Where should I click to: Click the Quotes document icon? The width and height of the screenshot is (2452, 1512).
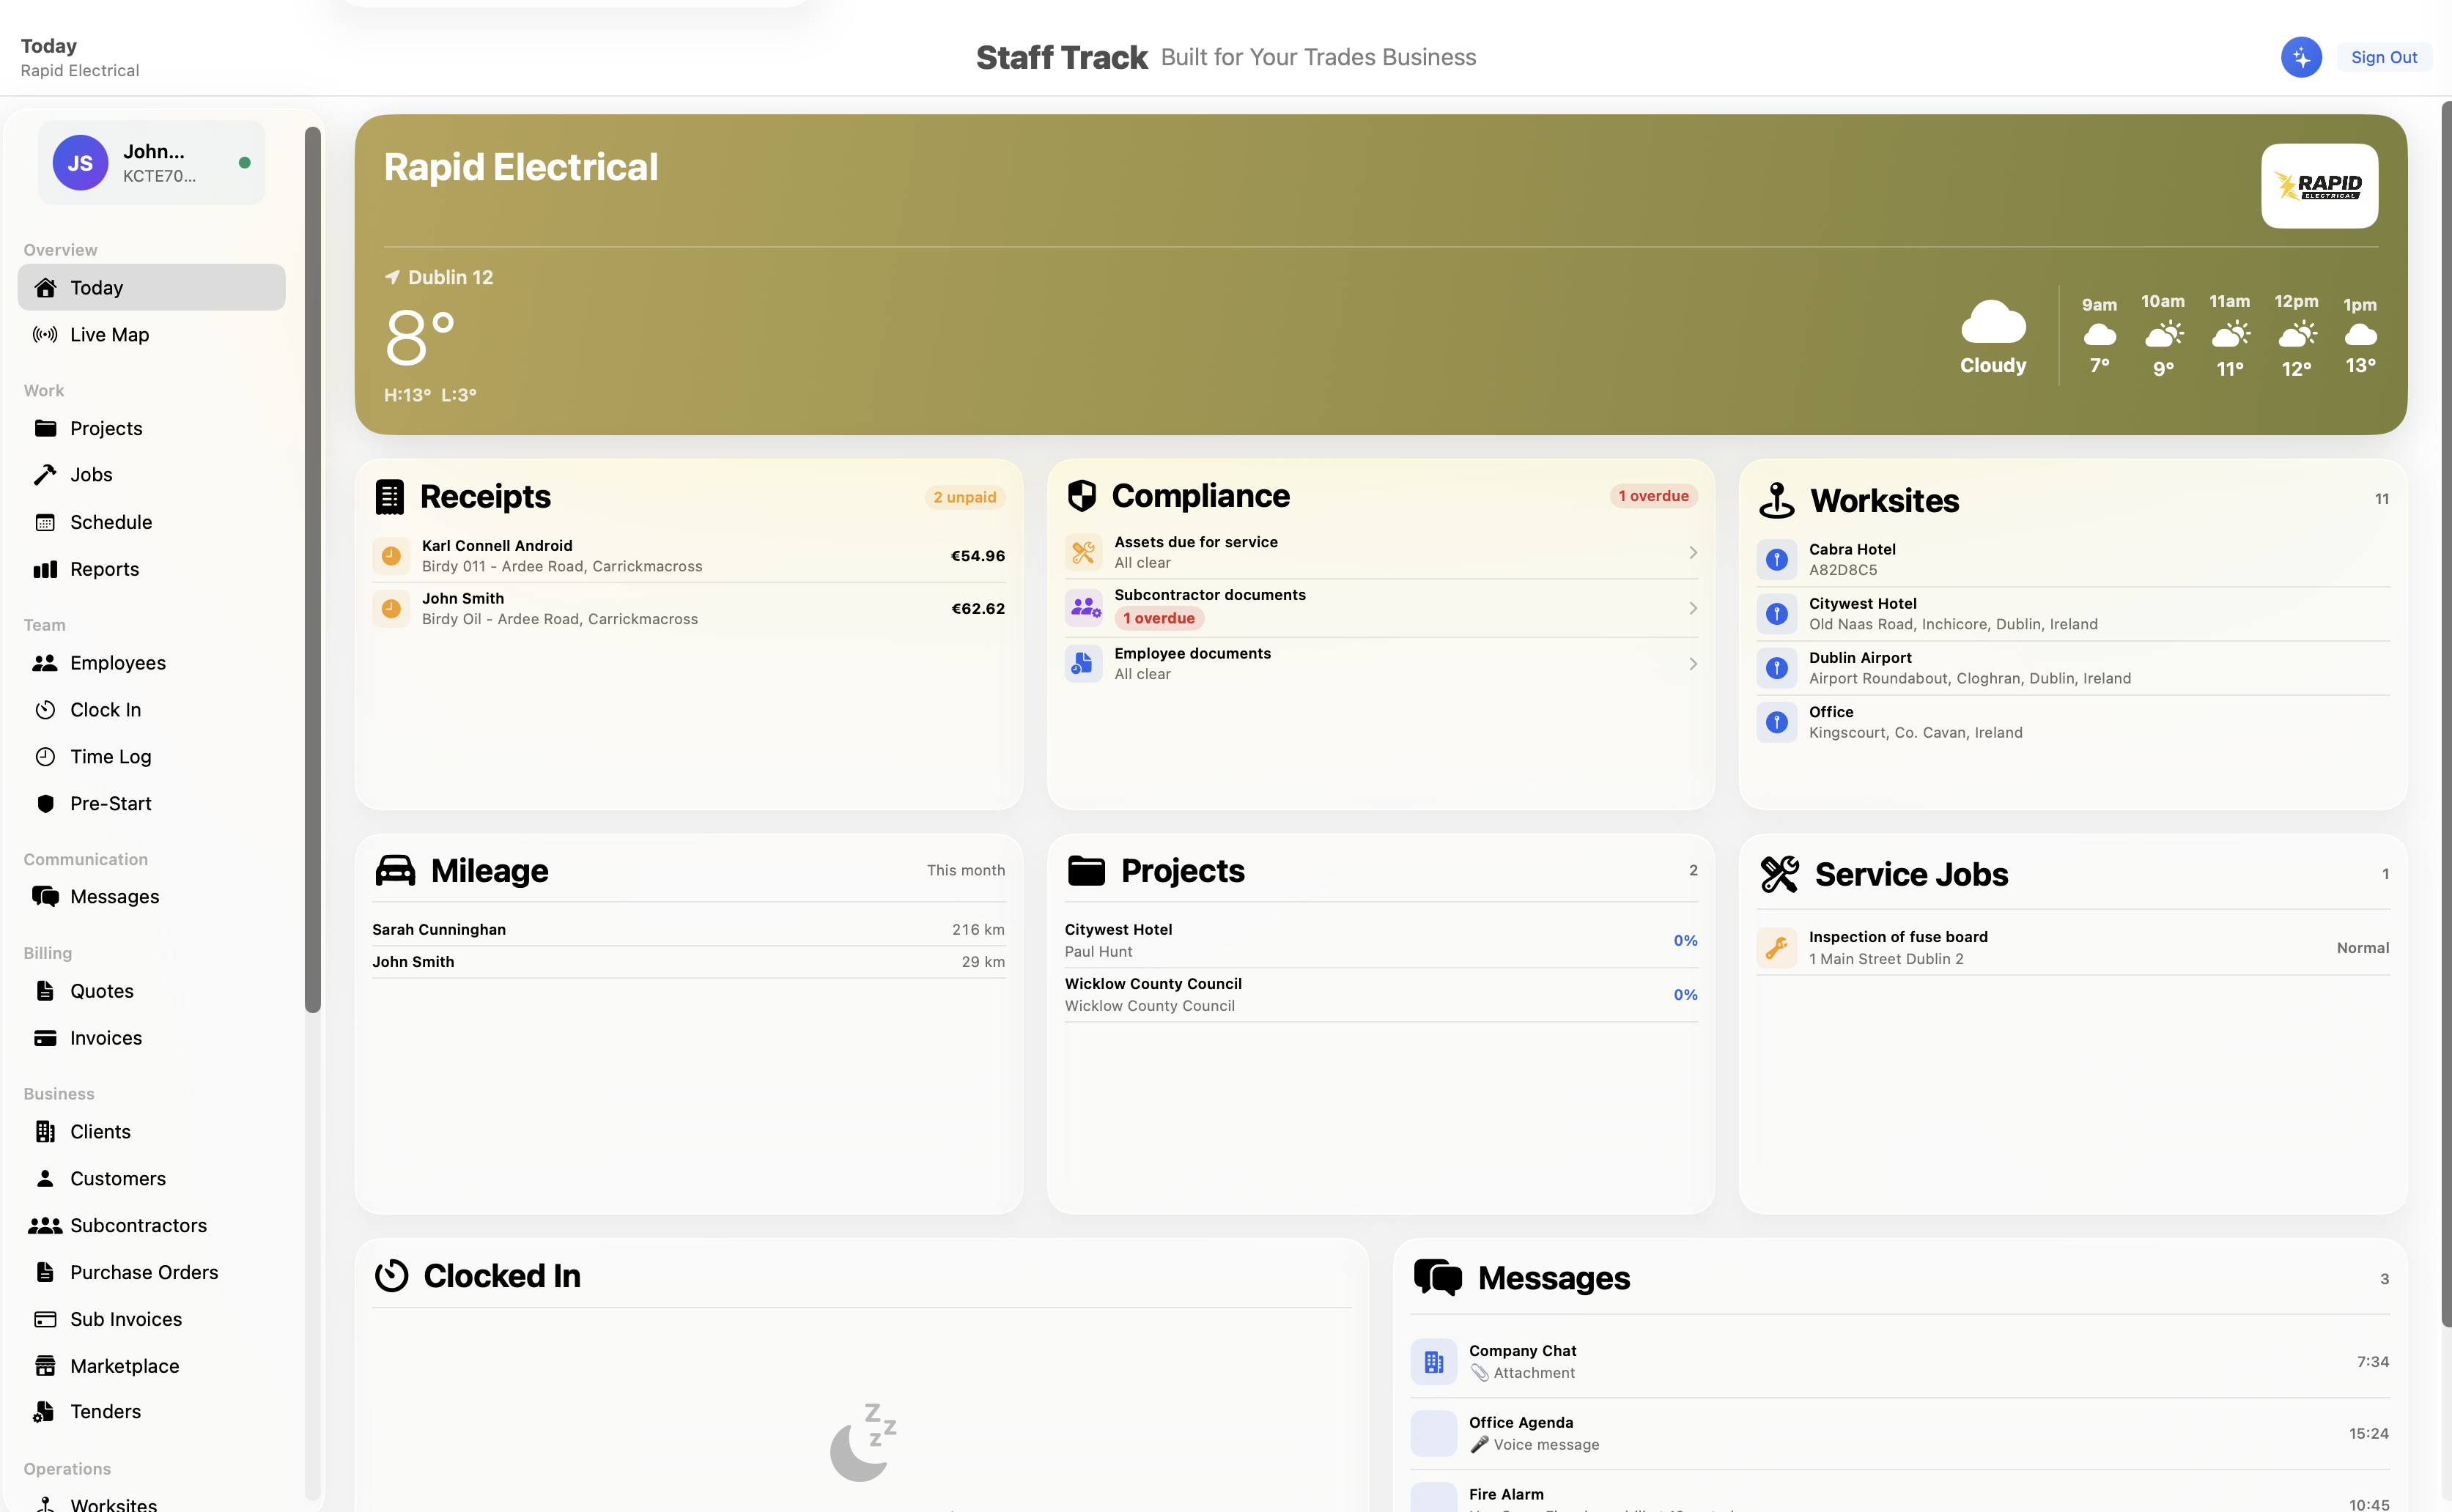coord(45,991)
